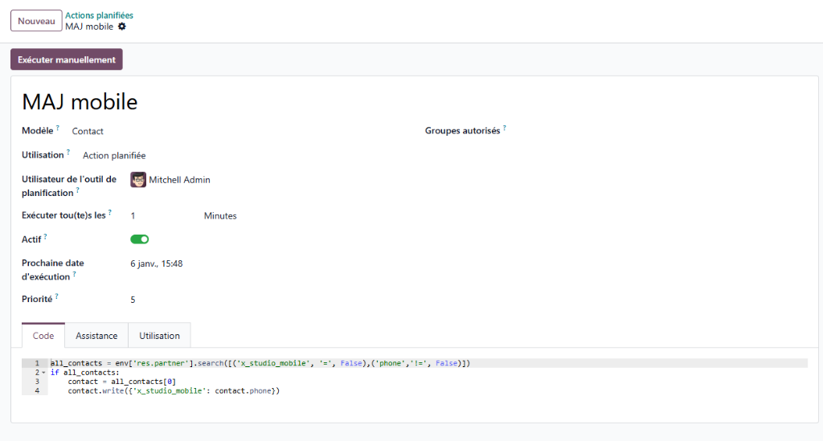The height and width of the screenshot is (441, 823).
Task: Click the Nouveau button
Action: coord(36,21)
